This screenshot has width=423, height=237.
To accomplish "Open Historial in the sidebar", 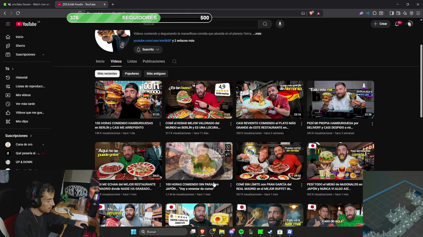I will coord(21,77).
